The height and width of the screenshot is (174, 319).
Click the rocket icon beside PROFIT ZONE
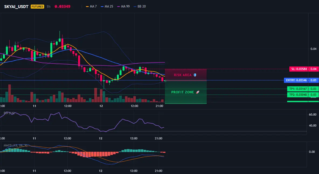point(197,92)
